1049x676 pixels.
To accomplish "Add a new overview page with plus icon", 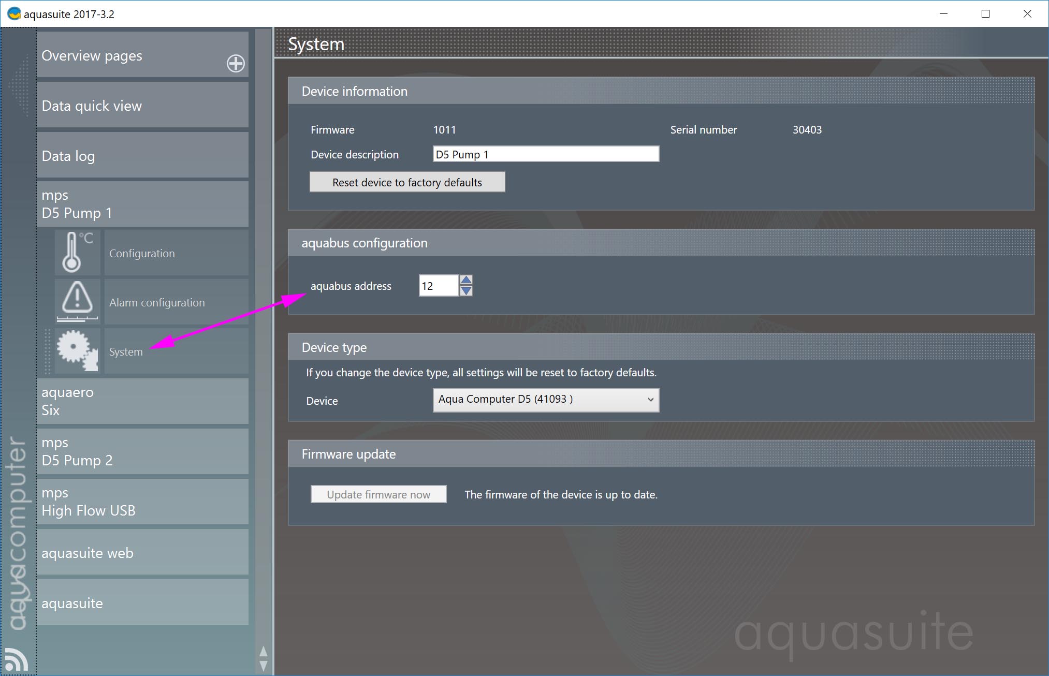I will (236, 63).
